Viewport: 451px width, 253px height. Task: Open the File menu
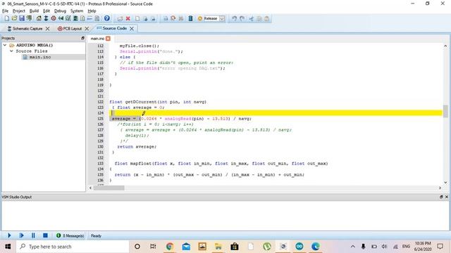pos(5,11)
